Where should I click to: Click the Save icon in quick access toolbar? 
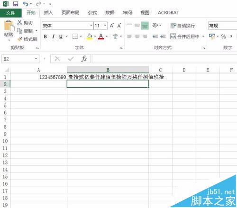tap(16, 4)
